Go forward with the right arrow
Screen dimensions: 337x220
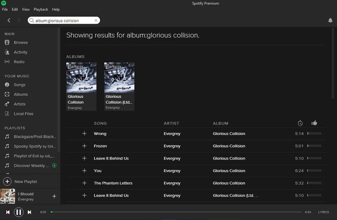tap(19, 20)
